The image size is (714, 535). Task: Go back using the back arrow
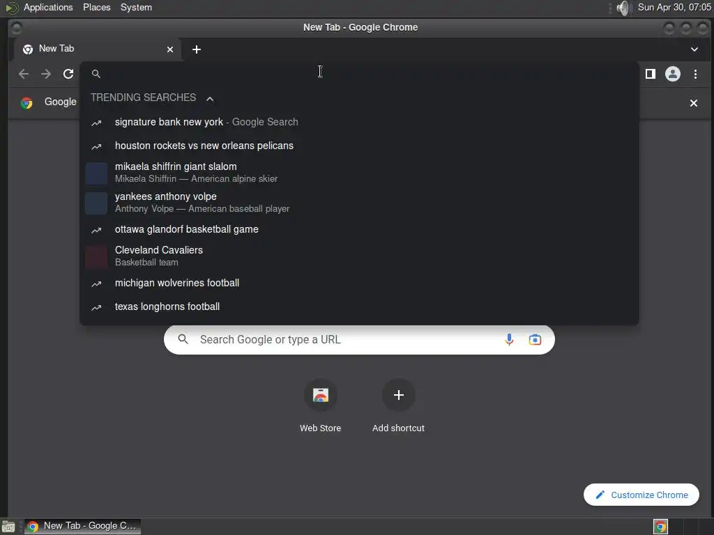pos(24,74)
